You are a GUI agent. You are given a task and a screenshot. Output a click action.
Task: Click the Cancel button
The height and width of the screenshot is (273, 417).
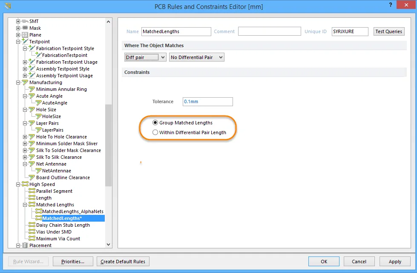click(x=359, y=262)
